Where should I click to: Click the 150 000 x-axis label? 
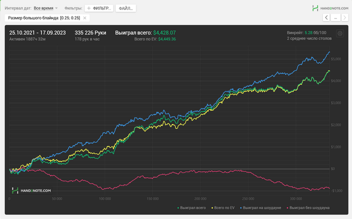(x=153, y=199)
